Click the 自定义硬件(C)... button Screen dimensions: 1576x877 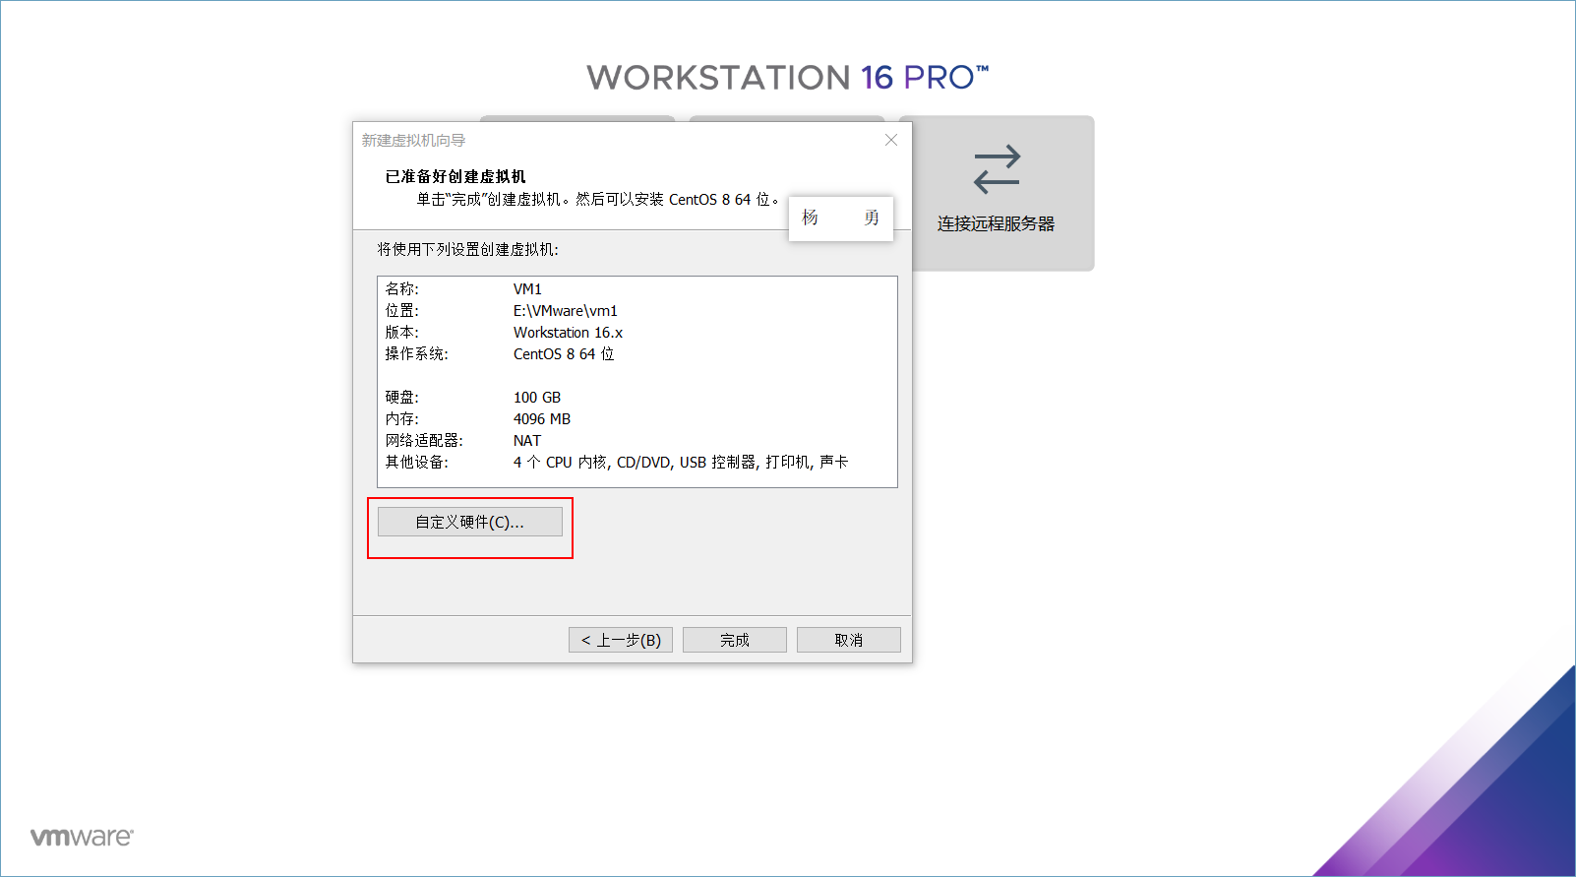click(470, 522)
